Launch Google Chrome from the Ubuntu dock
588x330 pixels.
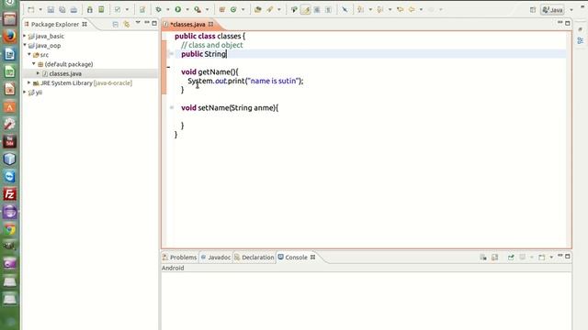[10, 229]
